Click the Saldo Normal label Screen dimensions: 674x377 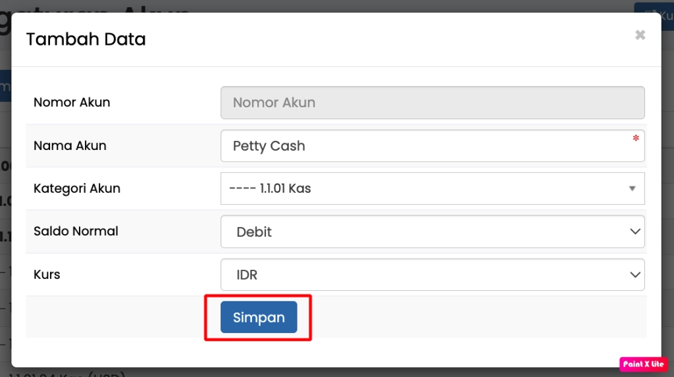pos(76,232)
